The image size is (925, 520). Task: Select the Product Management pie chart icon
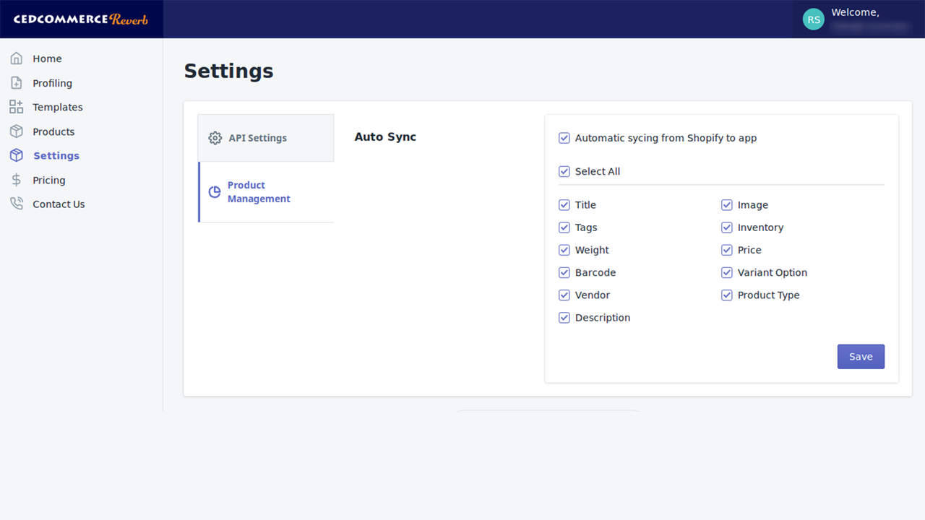[x=215, y=191]
